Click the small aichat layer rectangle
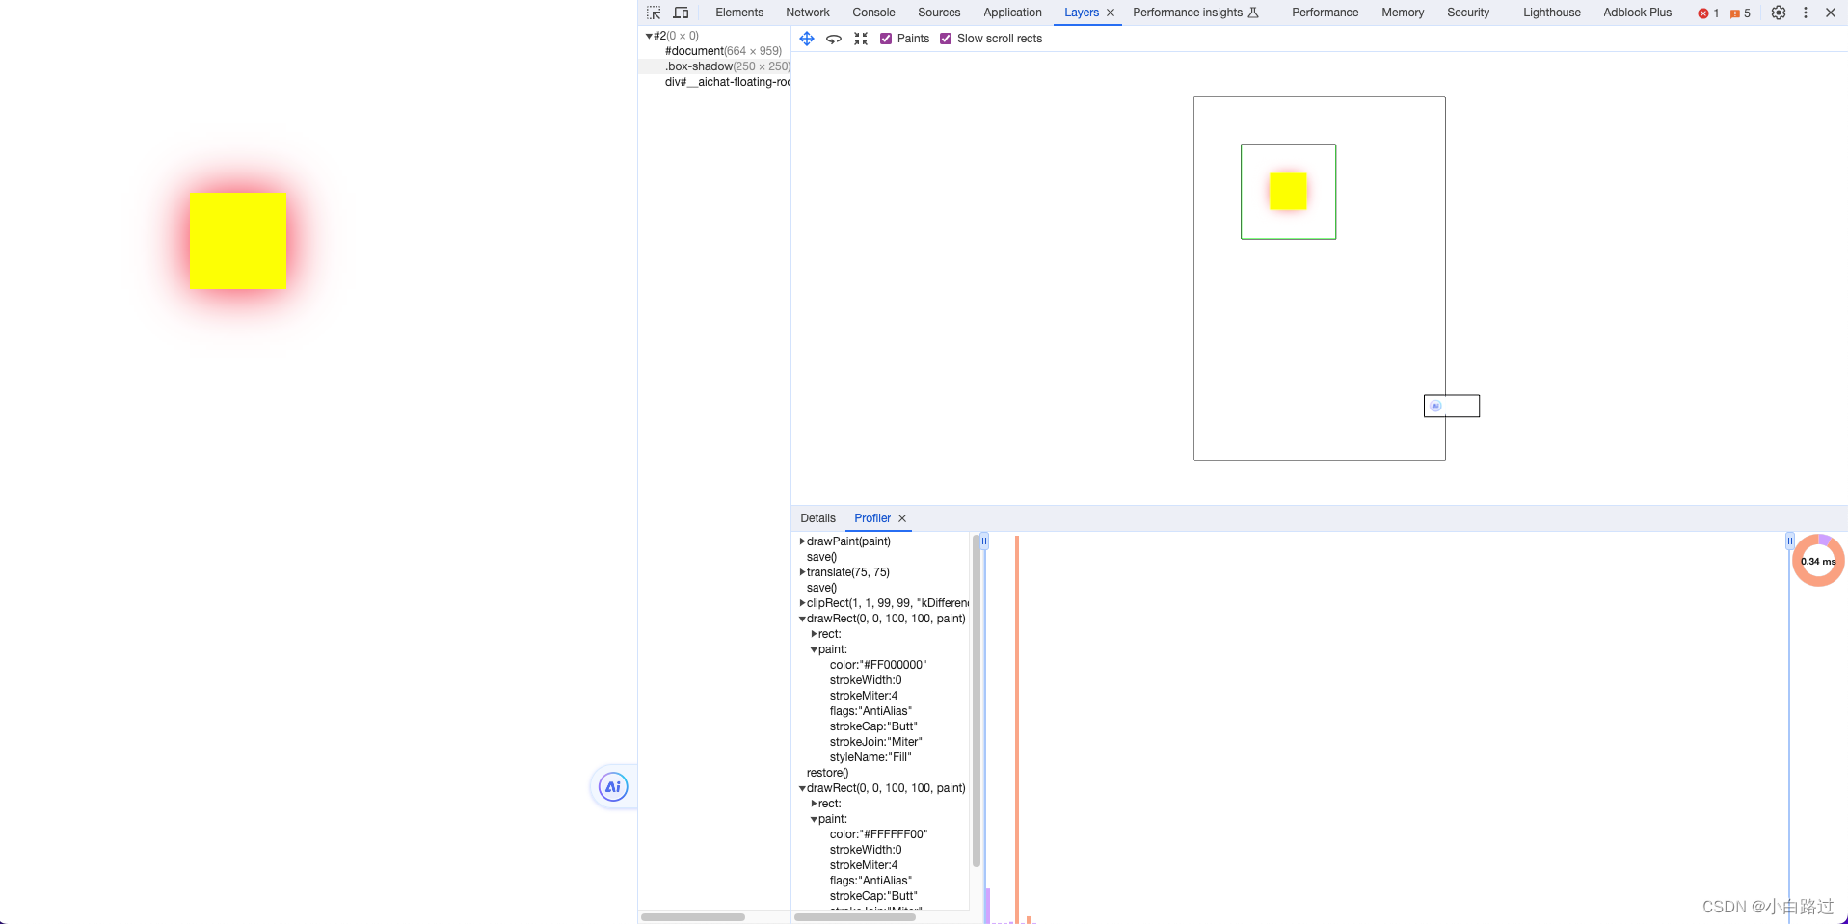This screenshot has height=924, width=1848. pos(1452,406)
